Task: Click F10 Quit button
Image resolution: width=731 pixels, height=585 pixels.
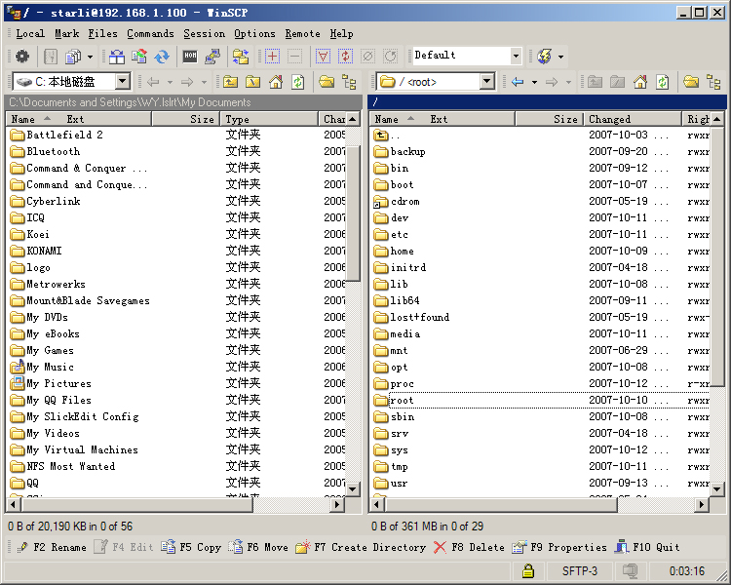Action: (x=646, y=547)
